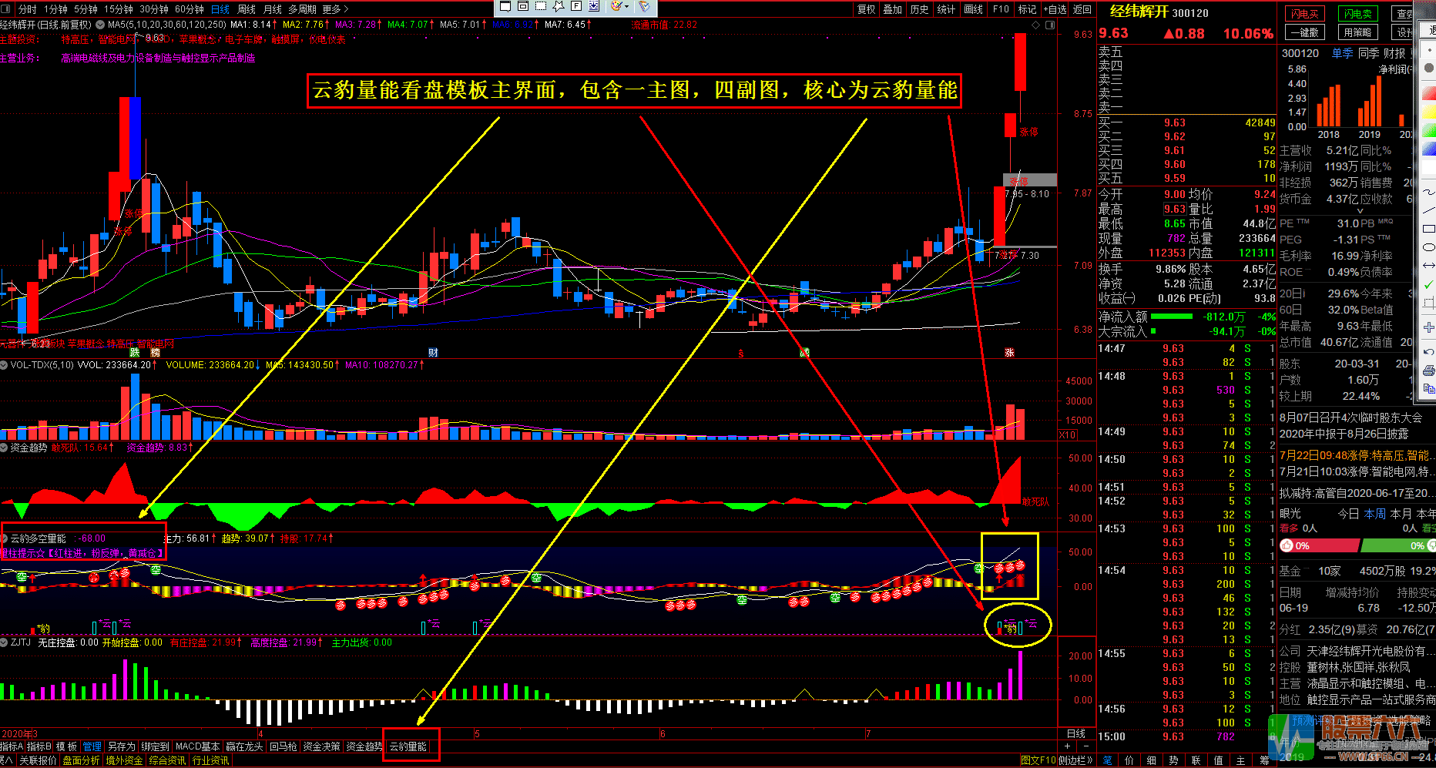Click the F icon in floating toolbar
Viewport: 1436px width, 768px height.
[576, 6]
